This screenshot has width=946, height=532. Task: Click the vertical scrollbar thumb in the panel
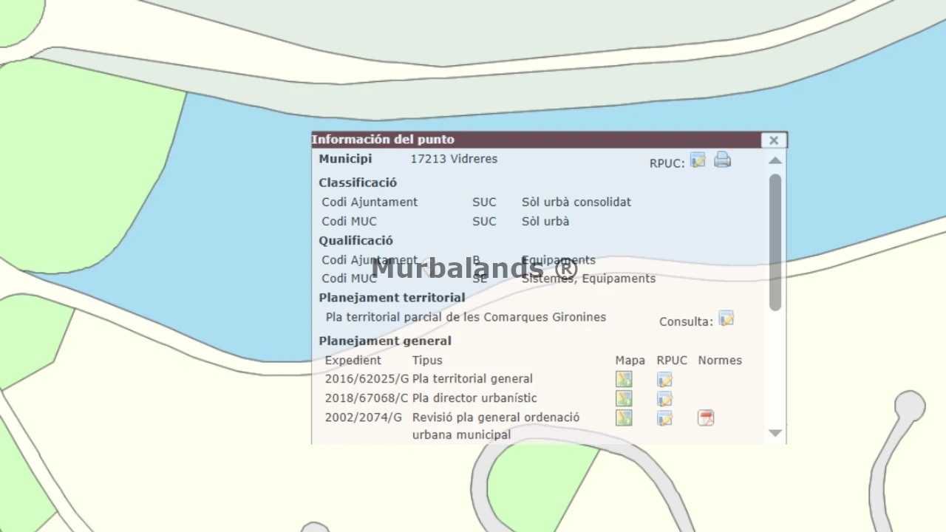pos(775,242)
